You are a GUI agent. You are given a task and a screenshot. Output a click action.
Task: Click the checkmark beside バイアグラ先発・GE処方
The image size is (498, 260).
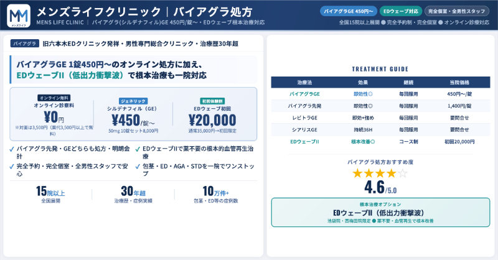point(13,149)
